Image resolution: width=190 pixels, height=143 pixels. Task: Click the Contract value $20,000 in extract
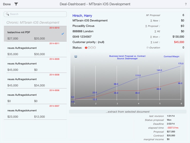pyautogui.click(x=171, y=135)
